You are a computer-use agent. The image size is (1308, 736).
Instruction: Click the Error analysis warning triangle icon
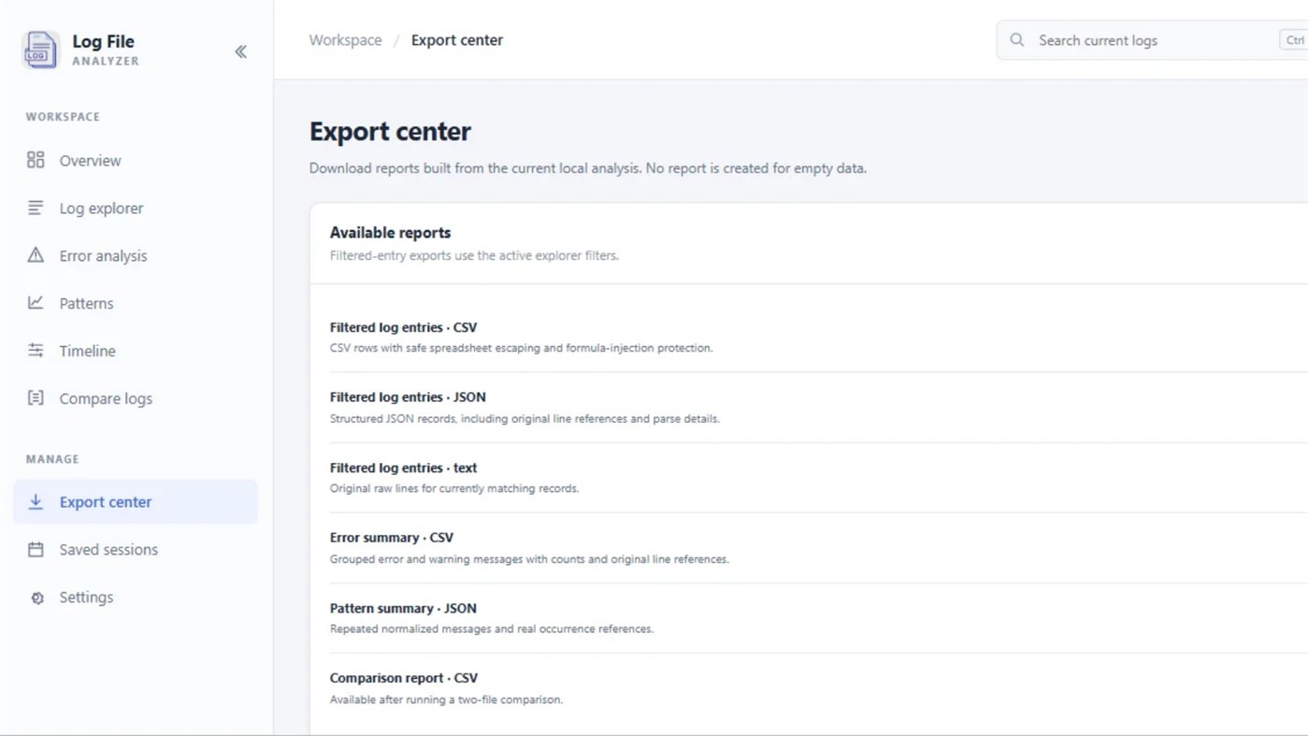click(36, 255)
